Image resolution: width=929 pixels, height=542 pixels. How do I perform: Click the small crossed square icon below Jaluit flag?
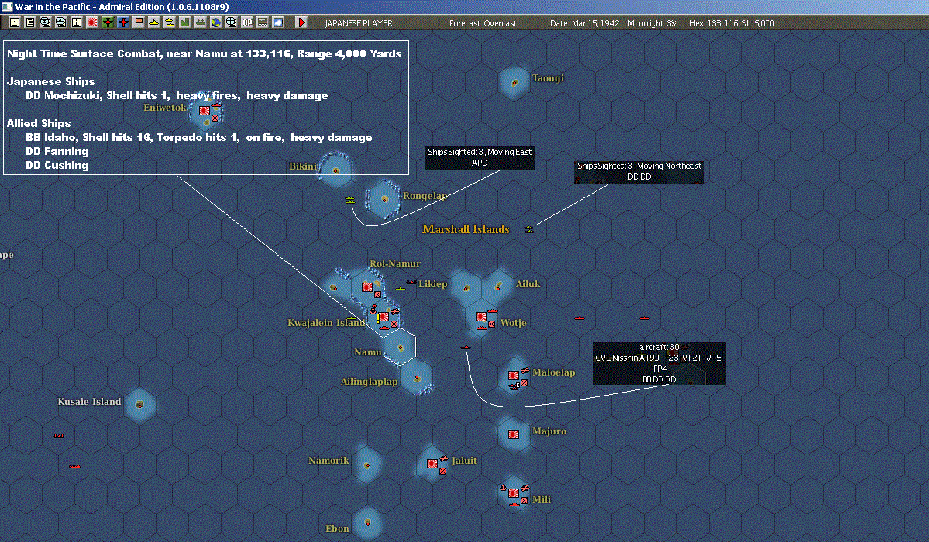click(x=442, y=471)
